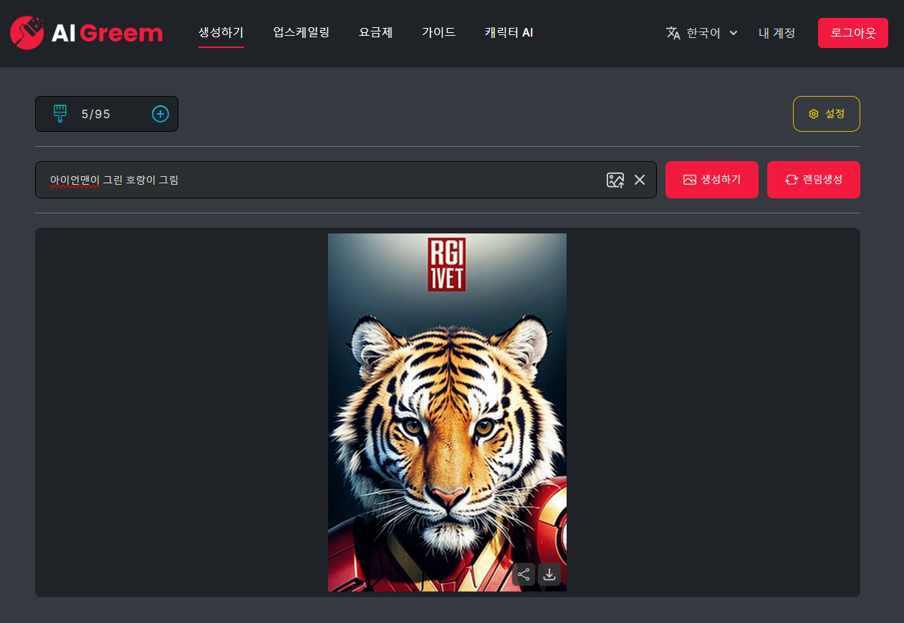Click the 랜덤생성 random generate button

click(x=814, y=180)
